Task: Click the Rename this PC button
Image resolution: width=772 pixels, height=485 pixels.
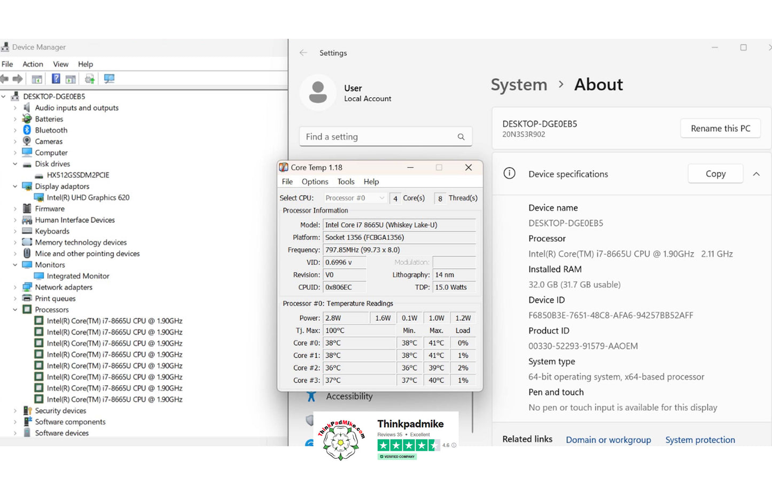Action: pos(720,128)
